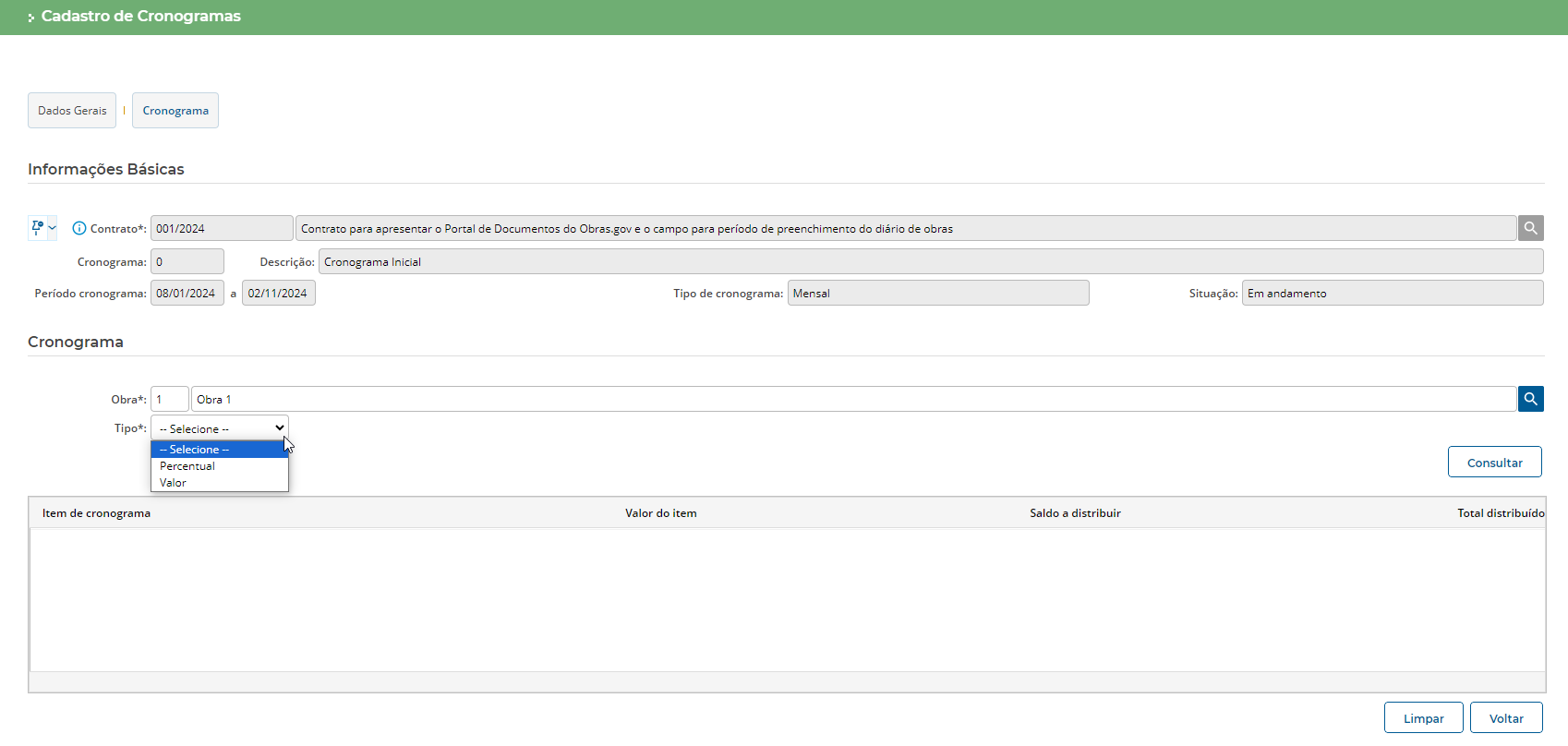Viewport: 1568px width, 746px height.
Task: Open the Cronograma tab
Action: [x=175, y=111]
